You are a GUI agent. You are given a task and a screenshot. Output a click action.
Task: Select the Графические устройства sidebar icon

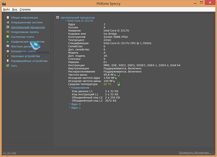(x=8, y=41)
